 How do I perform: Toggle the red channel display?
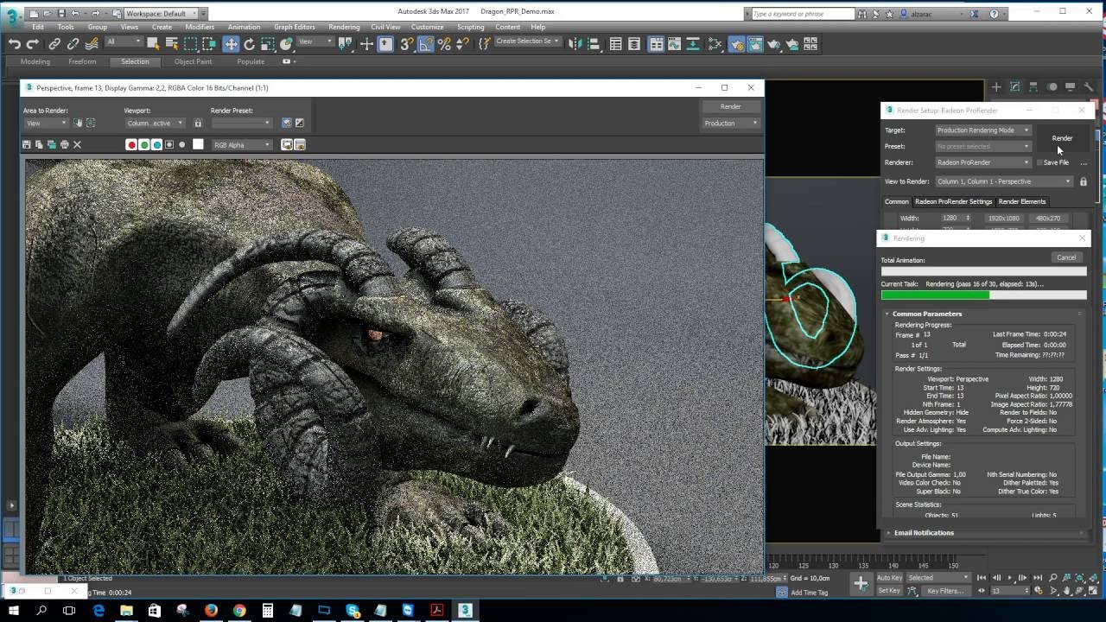pyautogui.click(x=131, y=145)
